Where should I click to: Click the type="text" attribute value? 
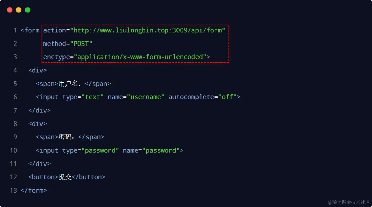pyautogui.click(x=93, y=97)
